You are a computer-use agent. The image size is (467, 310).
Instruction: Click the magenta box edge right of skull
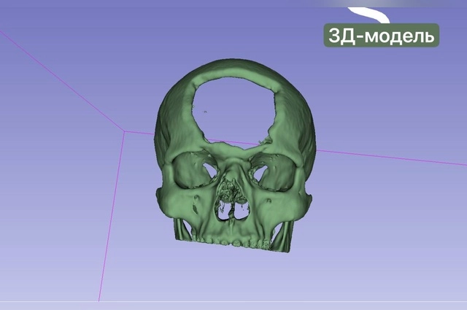387,156
